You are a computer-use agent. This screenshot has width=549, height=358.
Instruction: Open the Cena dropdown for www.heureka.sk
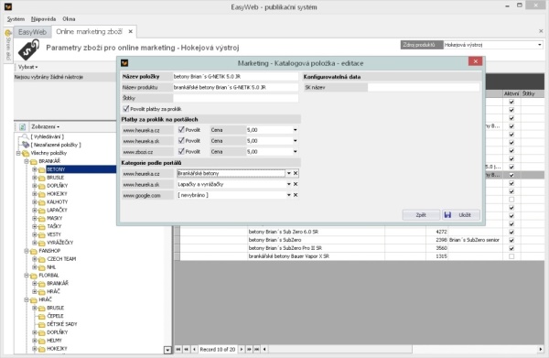click(x=295, y=141)
